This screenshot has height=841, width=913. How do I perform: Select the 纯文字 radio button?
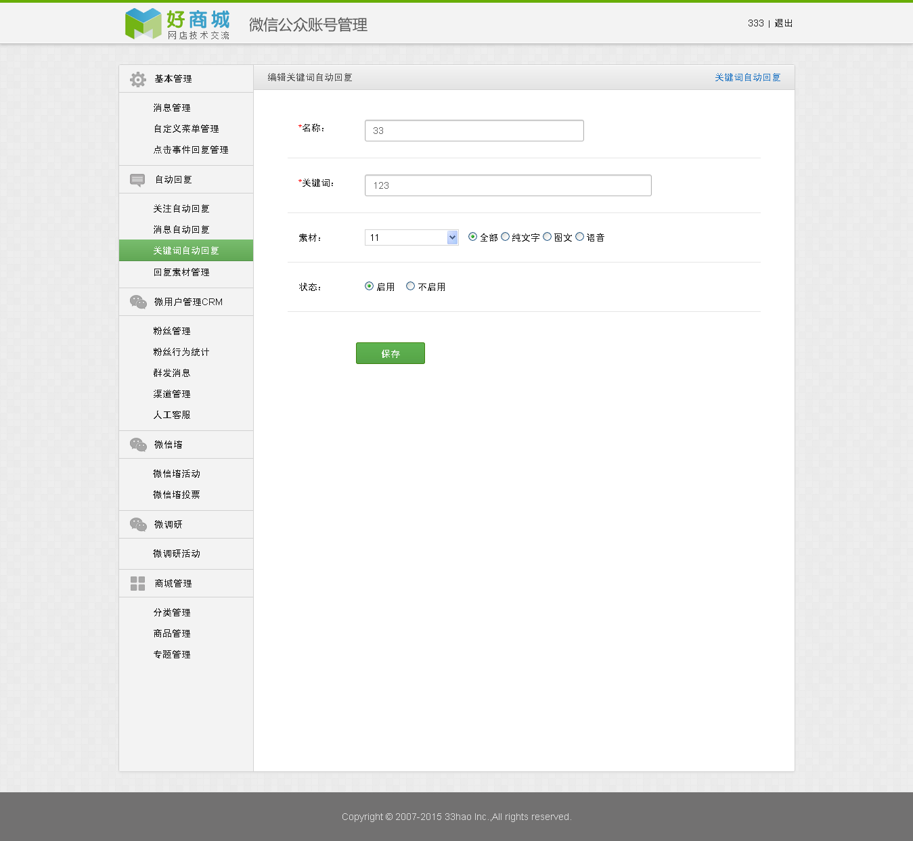[505, 237]
